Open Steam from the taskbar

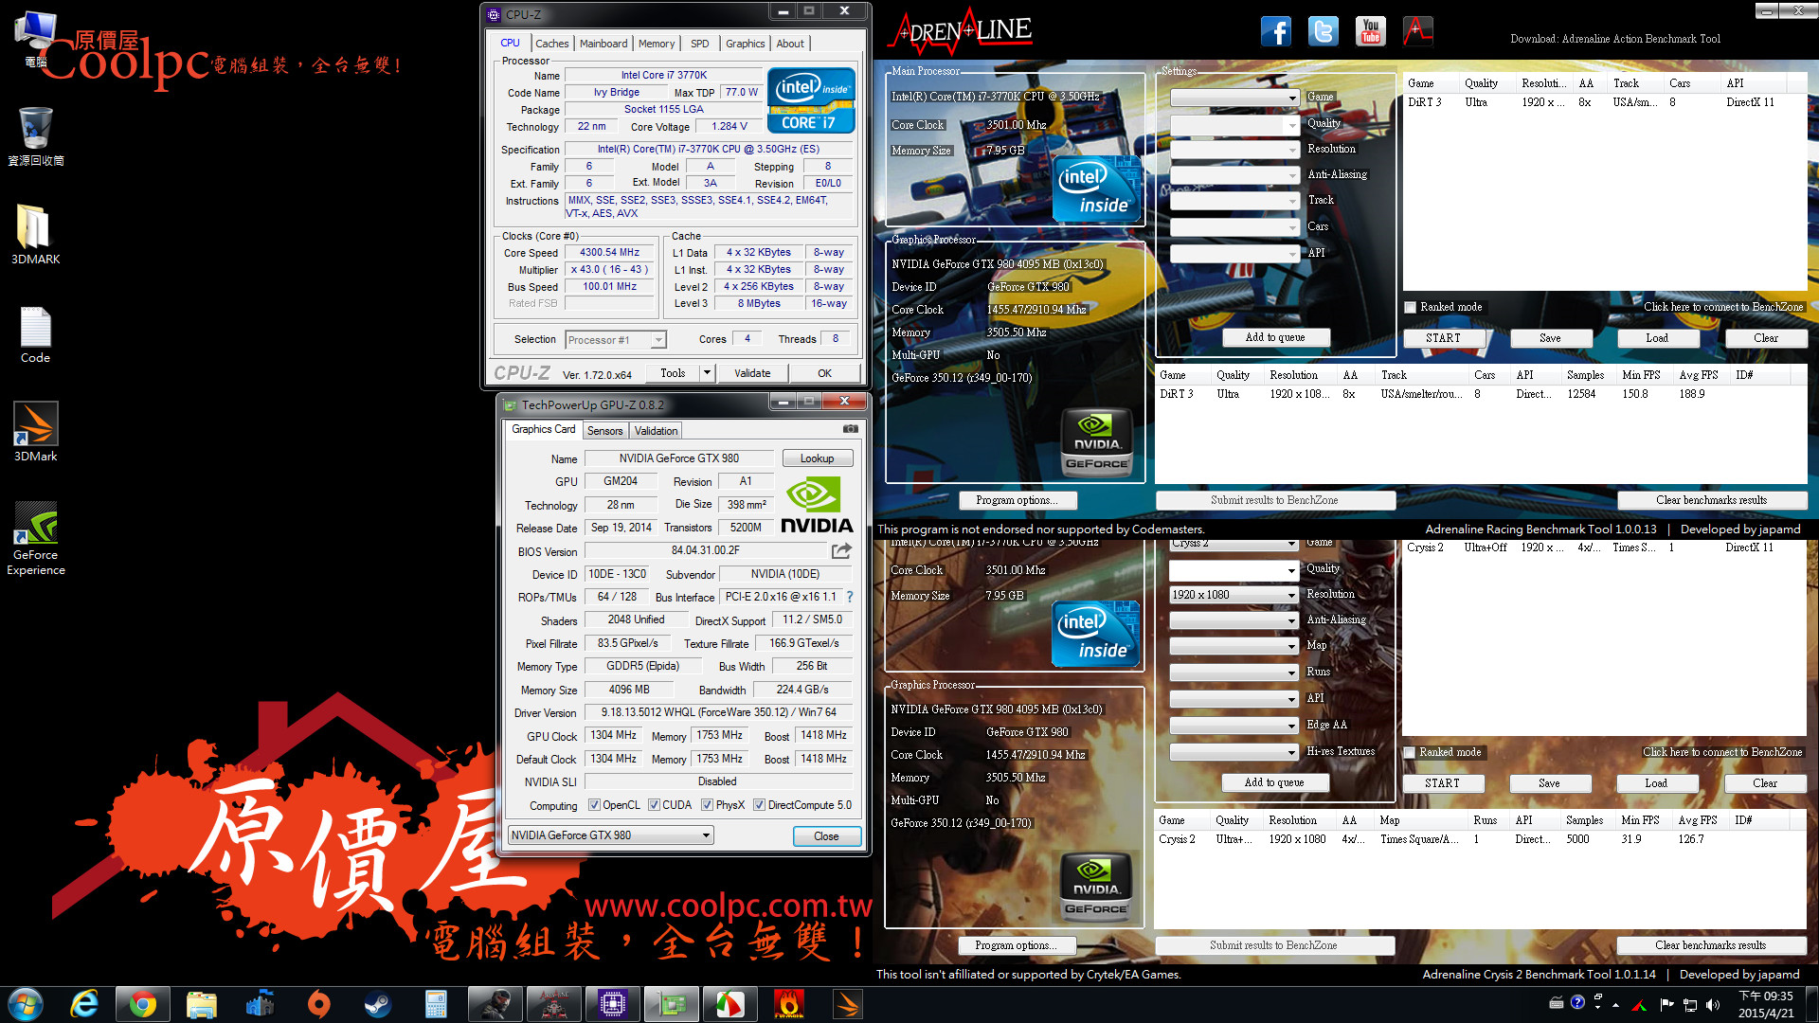(x=377, y=1004)
